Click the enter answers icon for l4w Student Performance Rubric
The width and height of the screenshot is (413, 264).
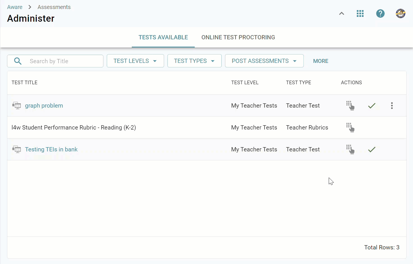(x=350, y=128)
